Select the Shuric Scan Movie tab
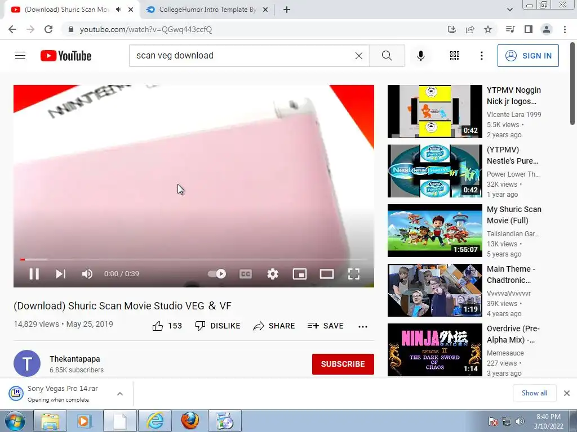577x432 pixels. [x=67, y=10]
